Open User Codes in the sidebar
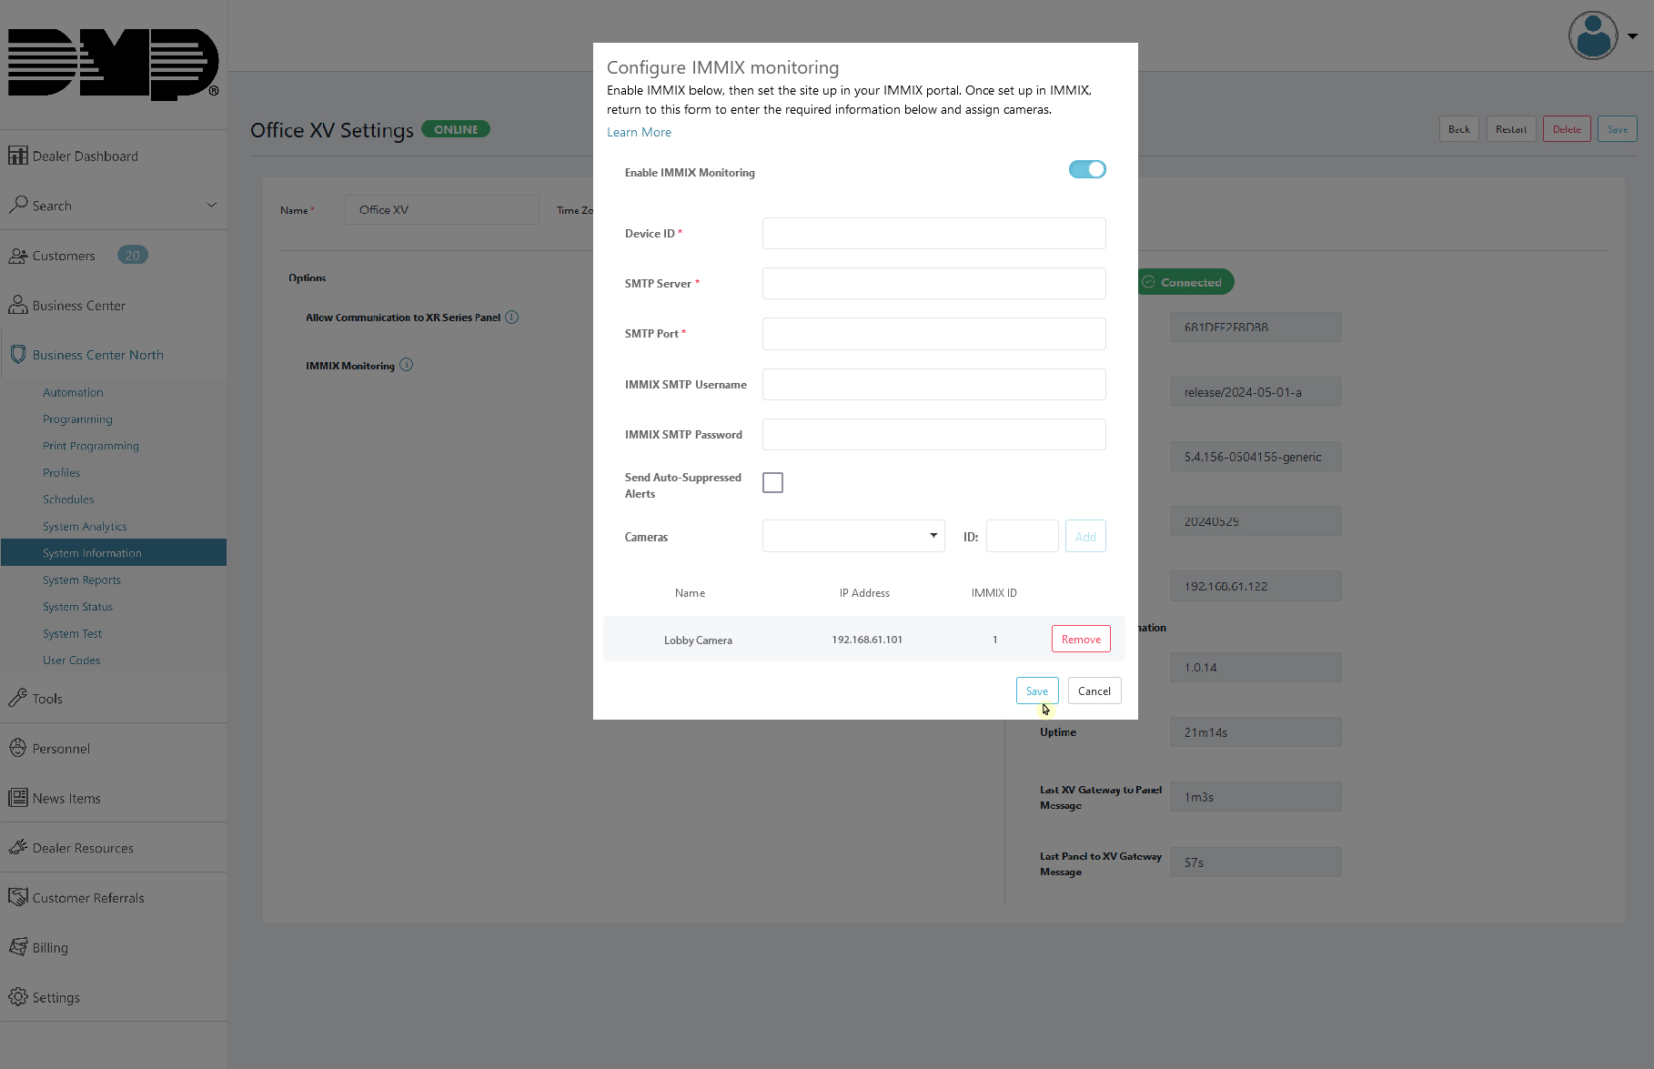Viewport: 1654px width, 1069px height. (71, 660)
